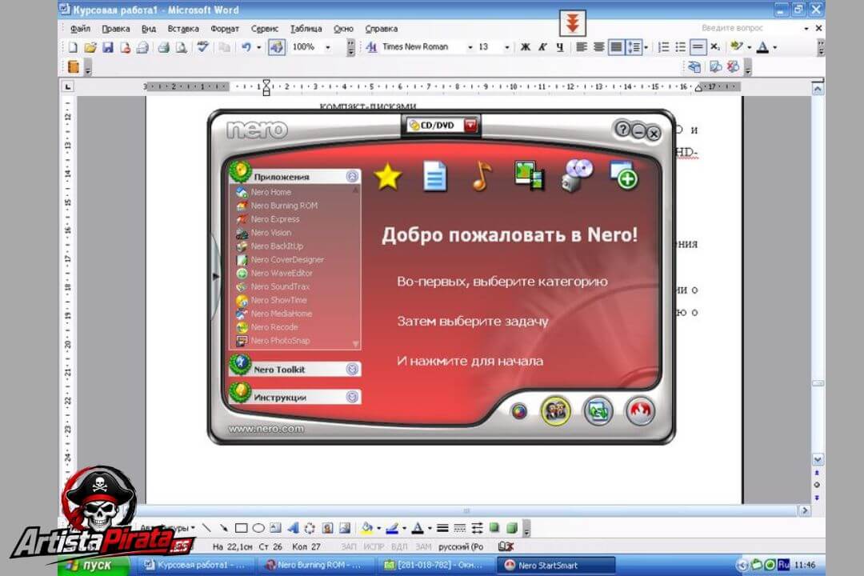Click the Open folder icon in toolbar
The image size is (864, 576).
click(x=90, y=47)
